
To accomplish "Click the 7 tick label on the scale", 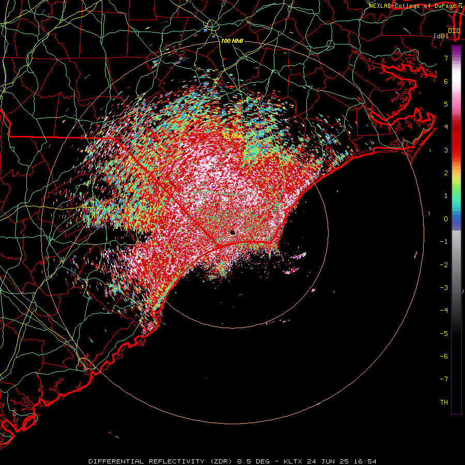I will [446, 58].
